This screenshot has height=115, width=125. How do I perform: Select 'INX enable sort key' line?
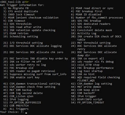coord(25,78)
